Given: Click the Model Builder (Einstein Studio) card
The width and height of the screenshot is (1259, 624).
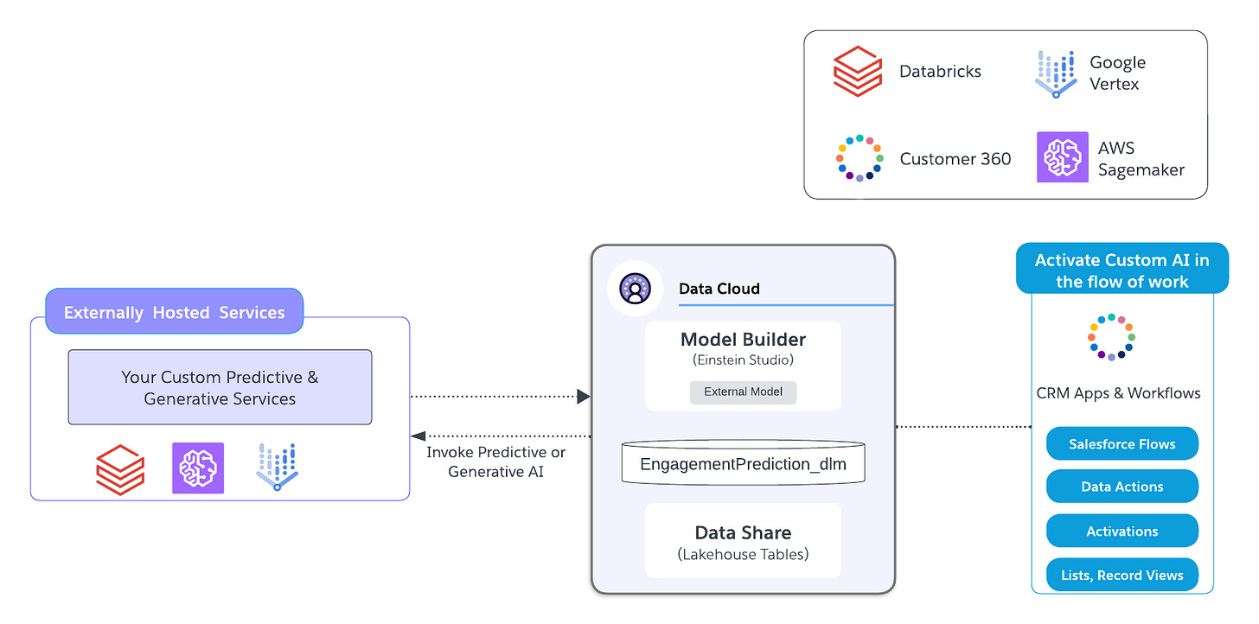Looking at the screenshot, I should 743,366.
